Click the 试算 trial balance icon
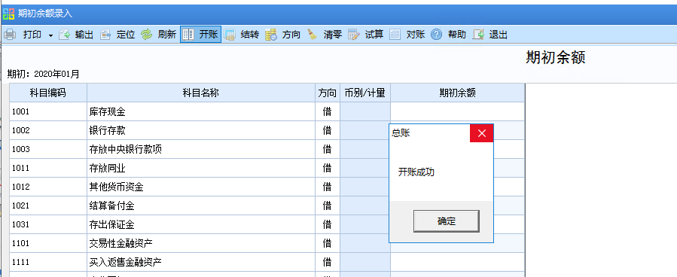 coord(354,35)
